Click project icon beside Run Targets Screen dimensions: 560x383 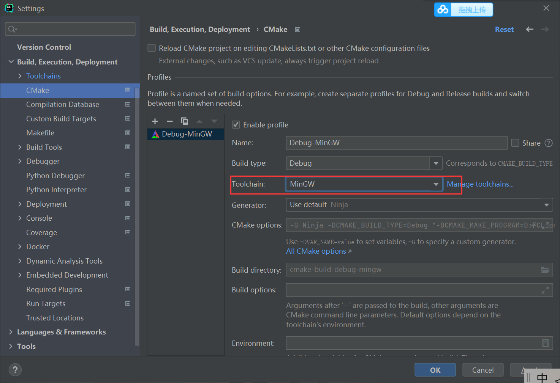tap(128, 303)
